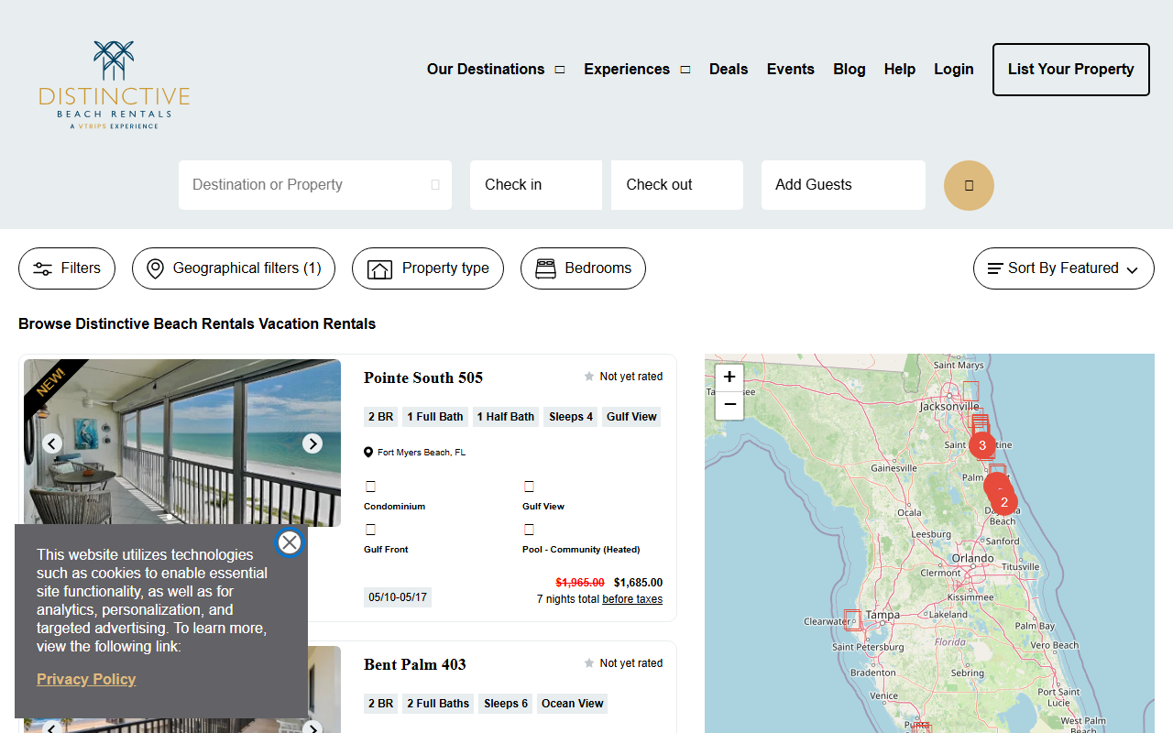Viewport: 1173px width, 733px height.
Task: Zoom in on the map
Action: coord(729,377)
